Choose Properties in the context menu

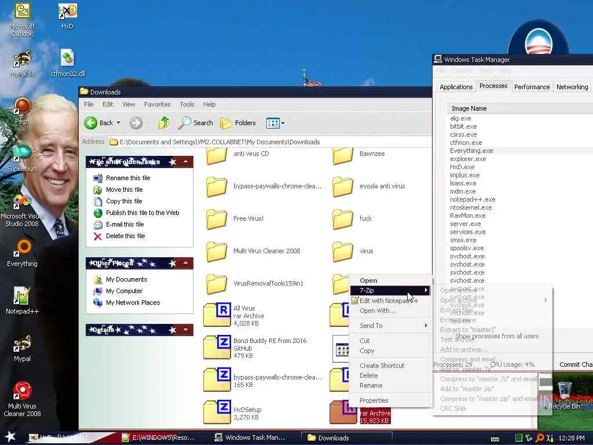pos(391,400)
